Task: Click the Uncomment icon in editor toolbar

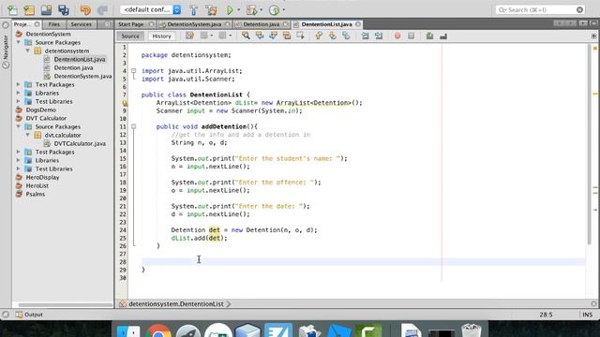Action: (x=443, y=36)
